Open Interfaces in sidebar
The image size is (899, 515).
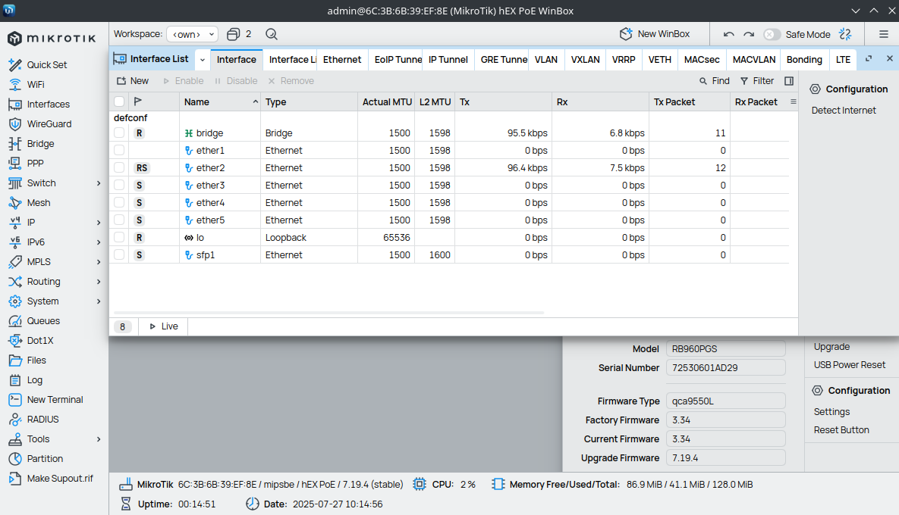coord(48,105)
